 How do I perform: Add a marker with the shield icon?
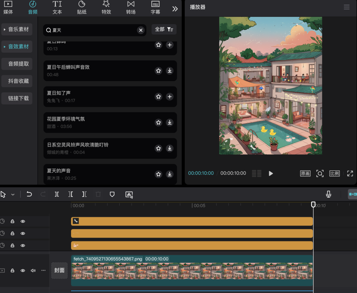[112, 194]
